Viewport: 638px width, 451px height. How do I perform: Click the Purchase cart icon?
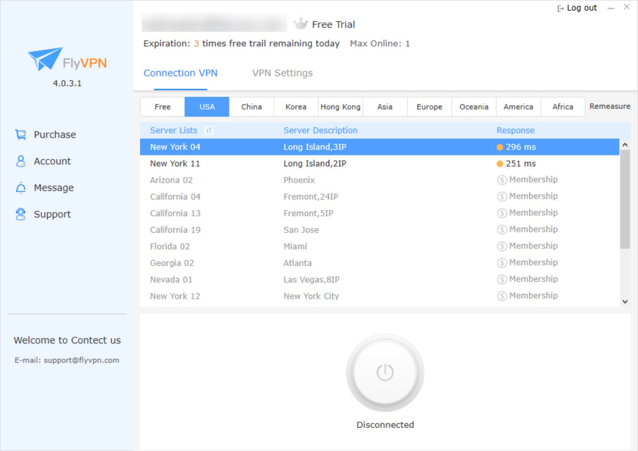click(x=21, y=134)
